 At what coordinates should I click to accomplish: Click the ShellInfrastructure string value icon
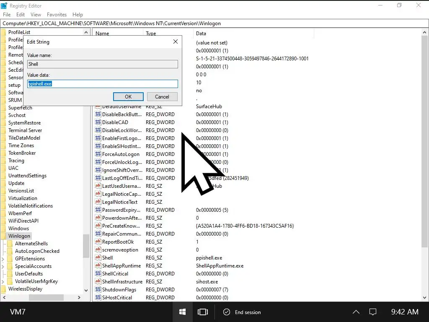(x=98, y=281)
